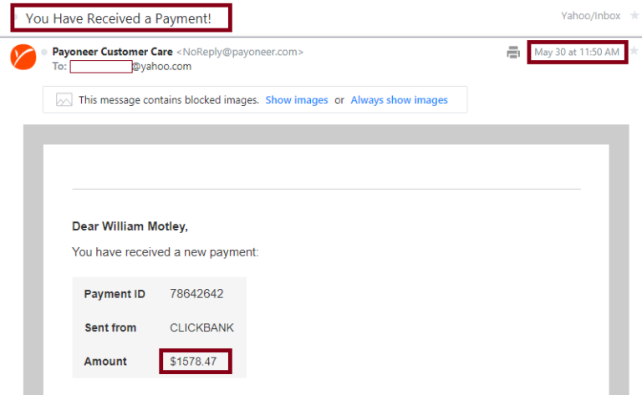Click the Yahoo/Inbox folder label
The width and height of the screenshot is (642, 395).
[x=590, y=16]
